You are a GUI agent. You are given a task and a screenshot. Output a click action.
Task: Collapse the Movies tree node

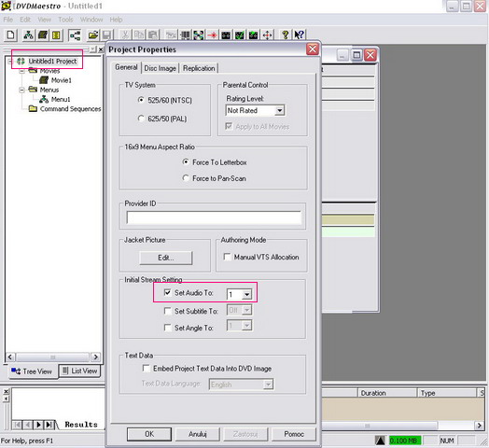(x=21, y=71)
